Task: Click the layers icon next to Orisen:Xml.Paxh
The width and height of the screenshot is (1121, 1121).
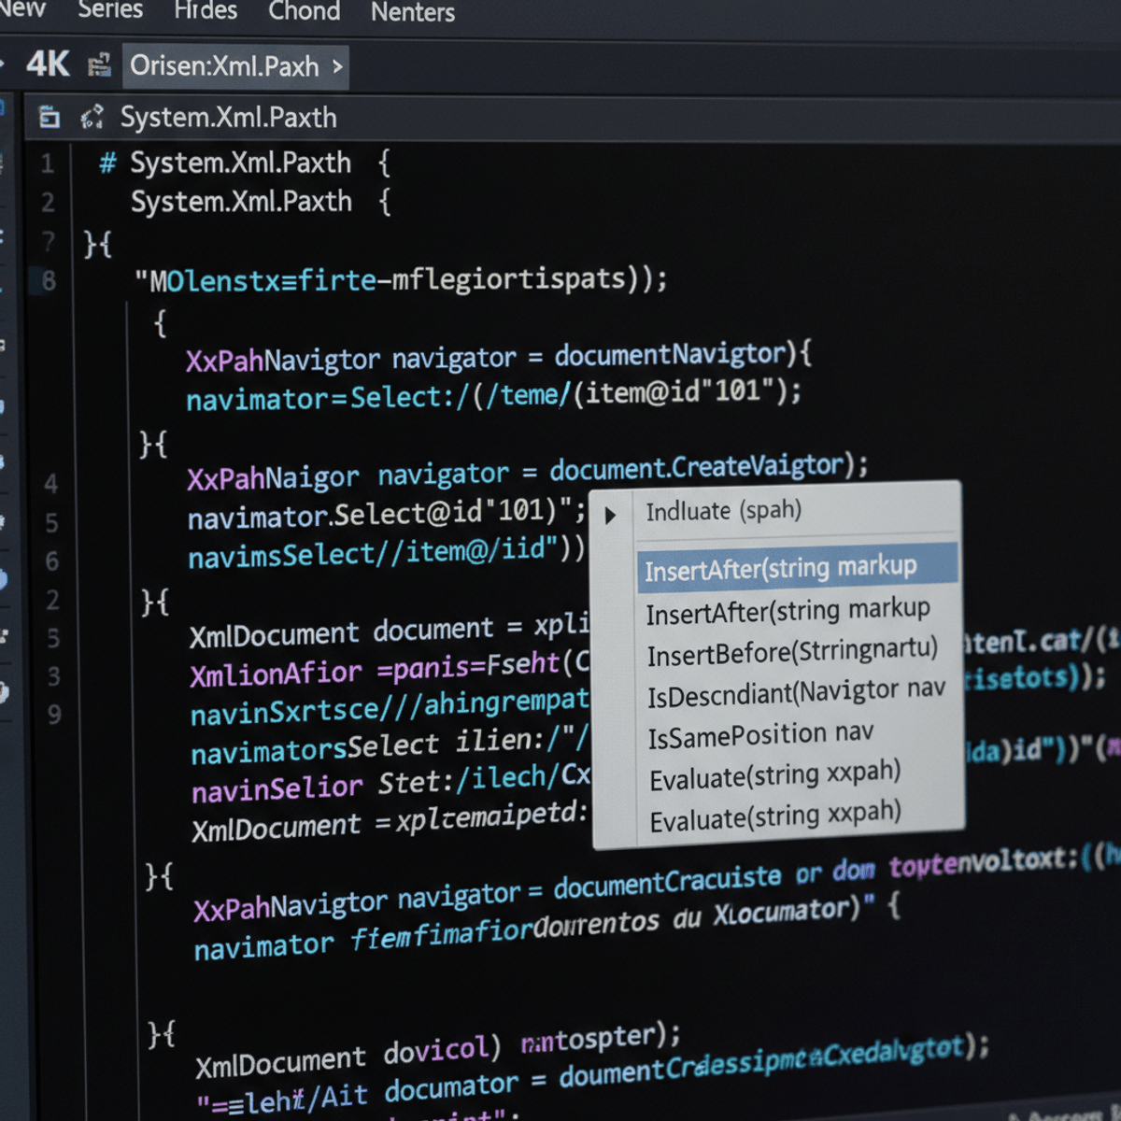Action: click(x=97, y=64)
